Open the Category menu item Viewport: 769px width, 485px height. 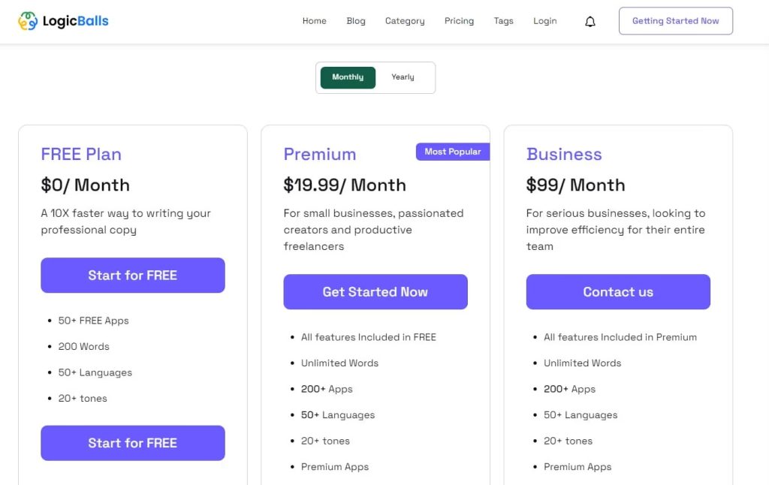tap(405, 21)
